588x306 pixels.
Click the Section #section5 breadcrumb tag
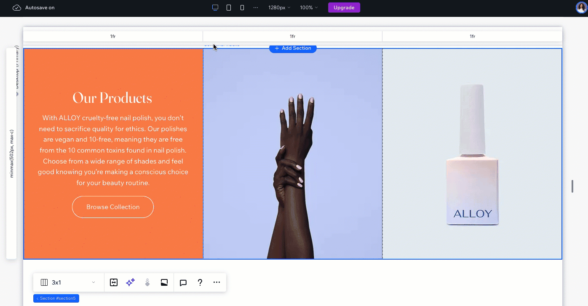click(56, 298)
